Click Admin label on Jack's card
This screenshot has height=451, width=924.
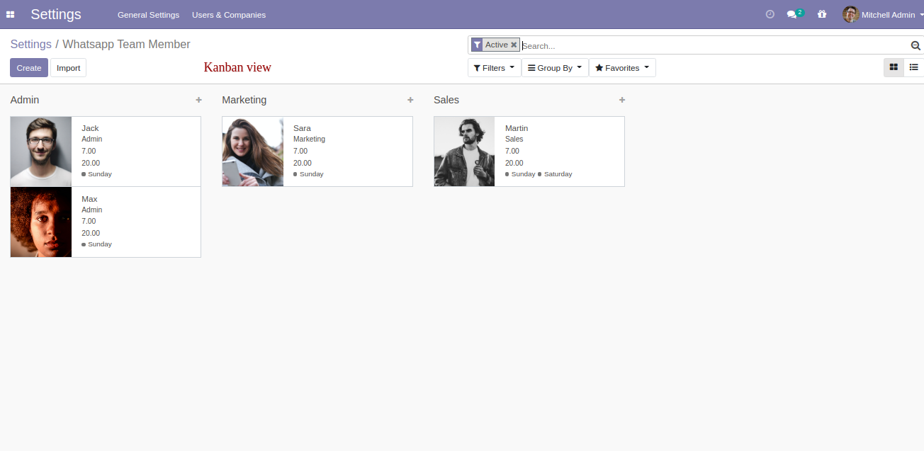tap(92, 139)
